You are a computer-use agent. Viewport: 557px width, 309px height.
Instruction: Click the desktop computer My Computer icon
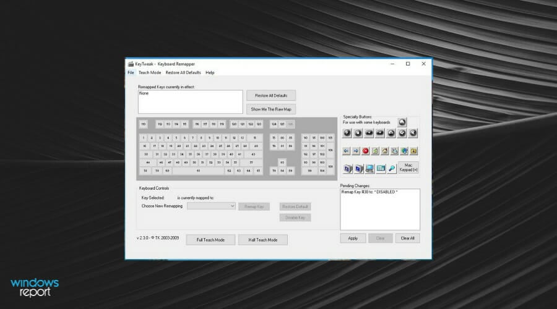tap(369, 169)
